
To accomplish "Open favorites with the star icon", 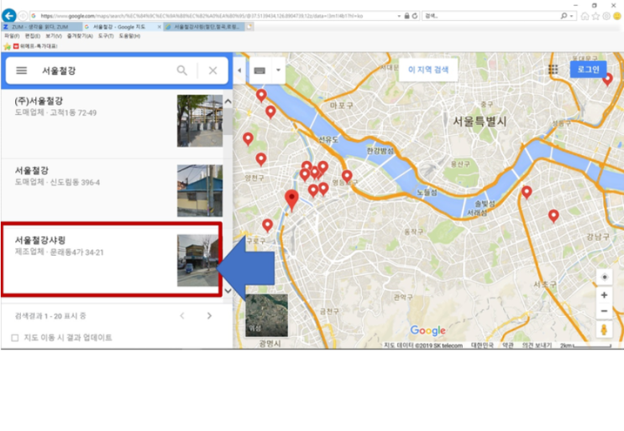I will (x=595, y=16).
